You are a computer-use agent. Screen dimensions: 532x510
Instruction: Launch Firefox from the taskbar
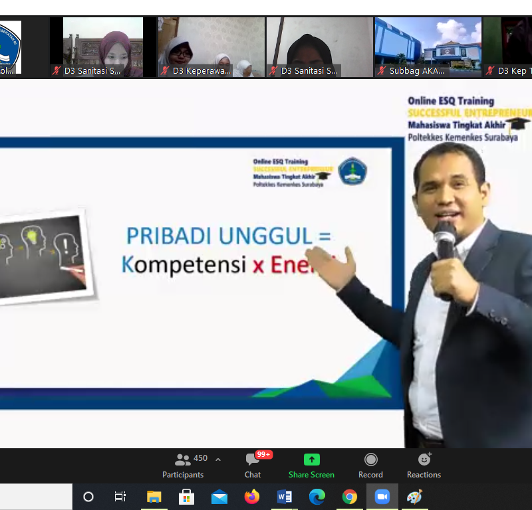251,497
